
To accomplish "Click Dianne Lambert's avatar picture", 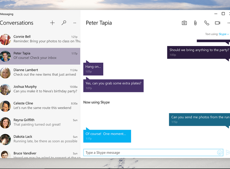I will pyautogui.click(x=5, y=73).
